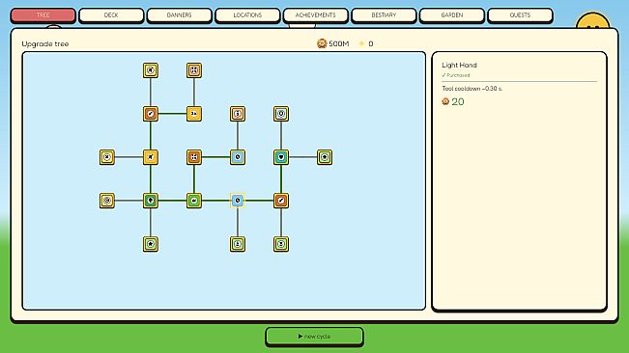Click the yellow smiley face in top-right corner
The image size is (629, 353).
pos(592,21)
